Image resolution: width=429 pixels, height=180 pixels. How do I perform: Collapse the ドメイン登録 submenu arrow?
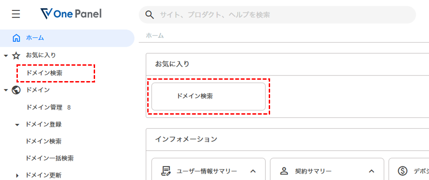click(17, 125)
